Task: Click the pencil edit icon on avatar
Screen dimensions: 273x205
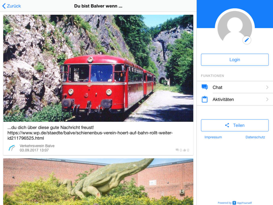Action: (x=247, y=40)
